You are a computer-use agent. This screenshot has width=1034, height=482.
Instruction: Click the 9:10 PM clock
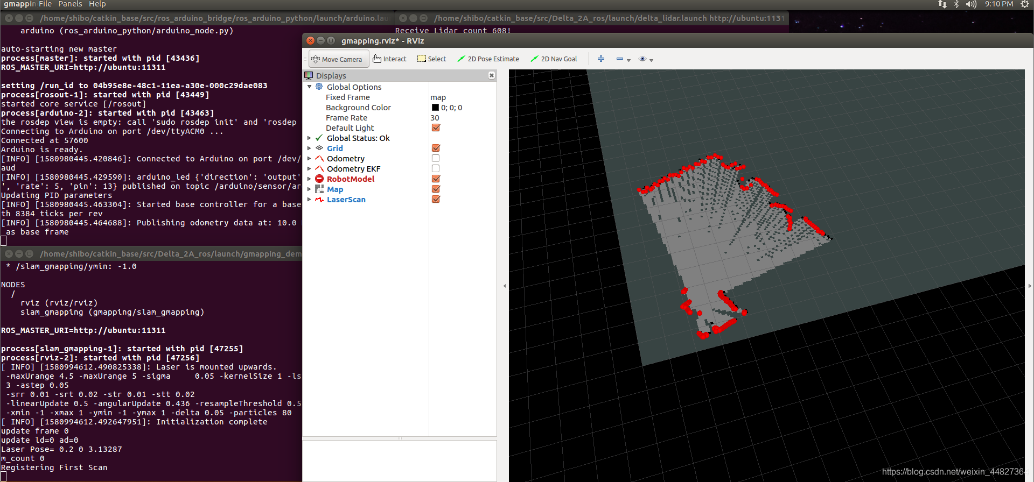pos(999,4)
